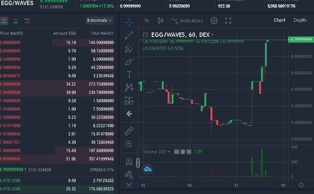Open the pitchfork drawing tools
314x194 pixels.
tap(129, 48)
